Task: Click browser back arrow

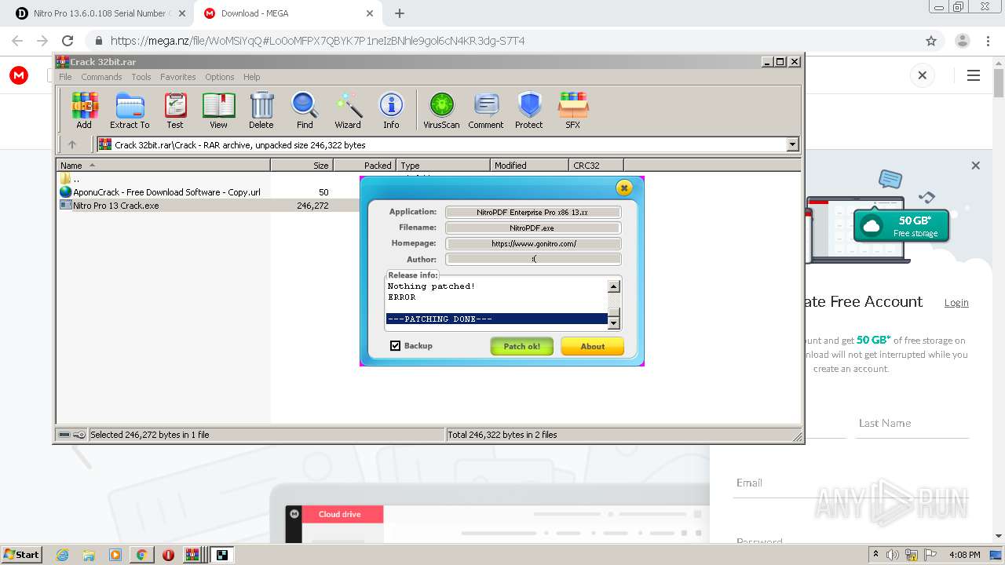Action: point(17,41)
